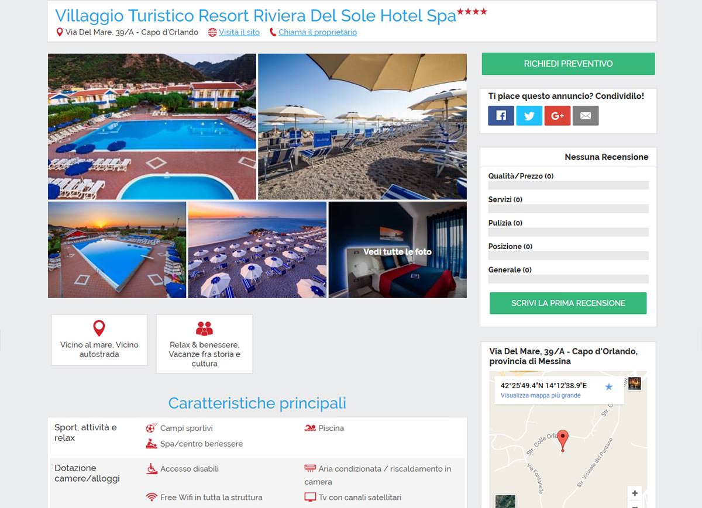Share listing via Twitter icon
Viewport: 702px width, 508px height.
[x=529, y=116]
